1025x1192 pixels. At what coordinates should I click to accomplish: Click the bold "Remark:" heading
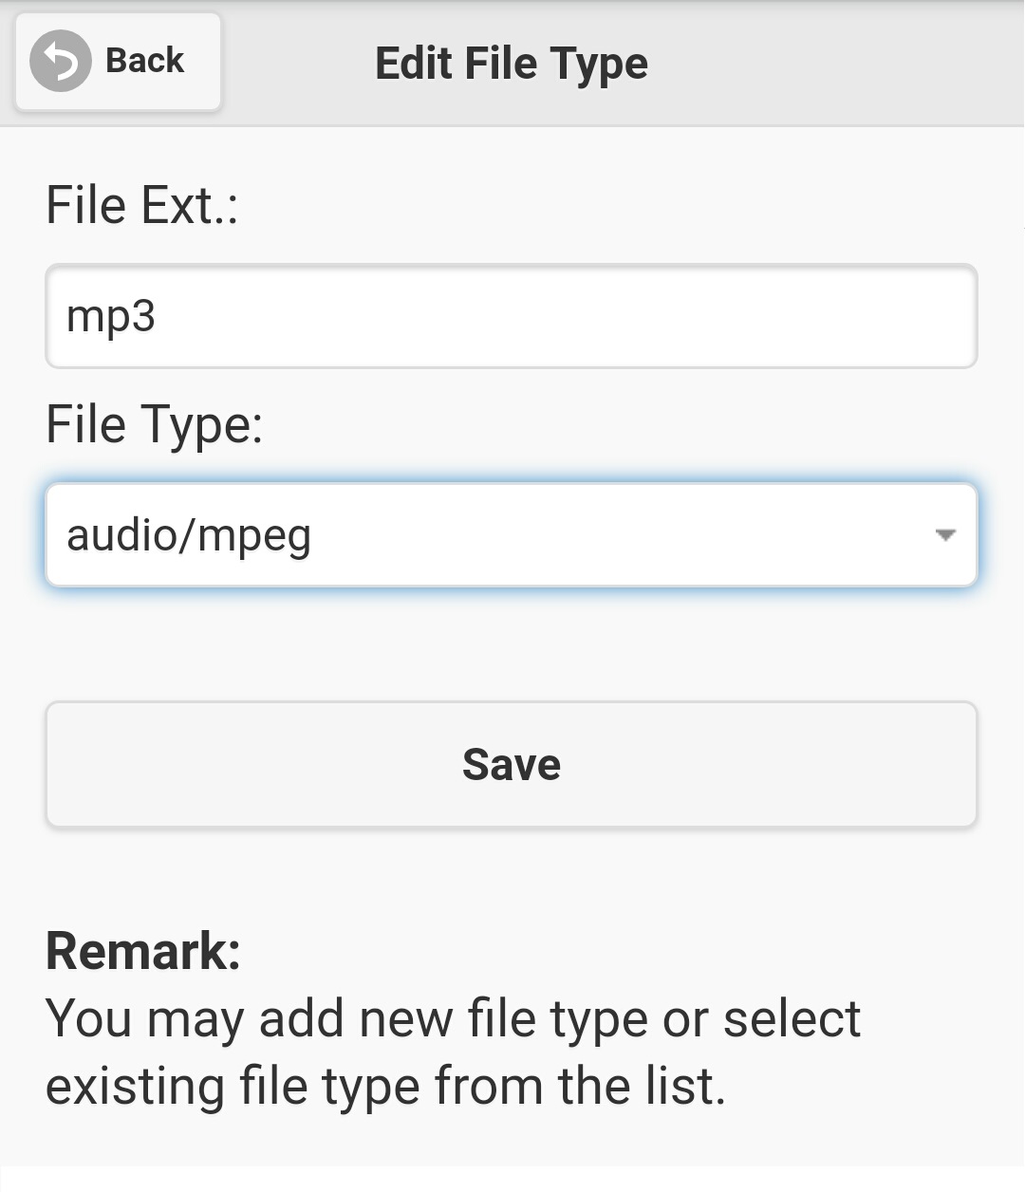[143, 951]
